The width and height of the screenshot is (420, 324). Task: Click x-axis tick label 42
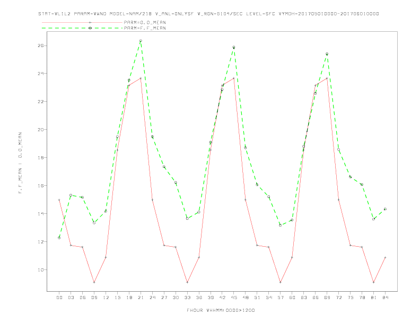pyautogui.click(x=222, y=298)
